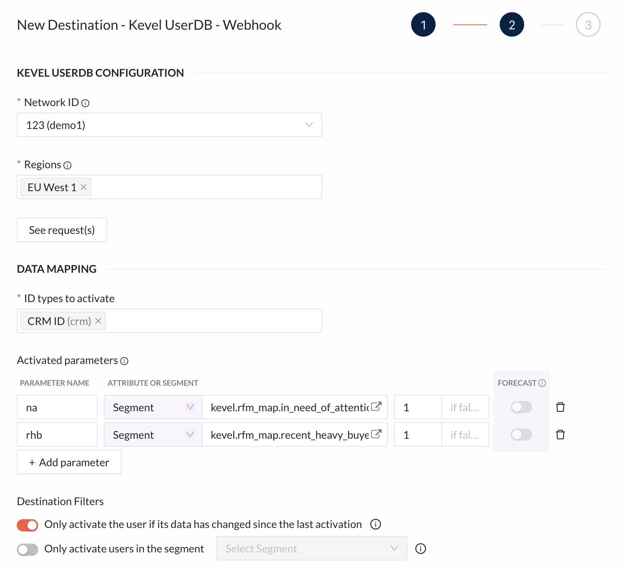Click the See request(s) button
The width and height of the screenshot is (623, 573).
click(x=62, y=230)
